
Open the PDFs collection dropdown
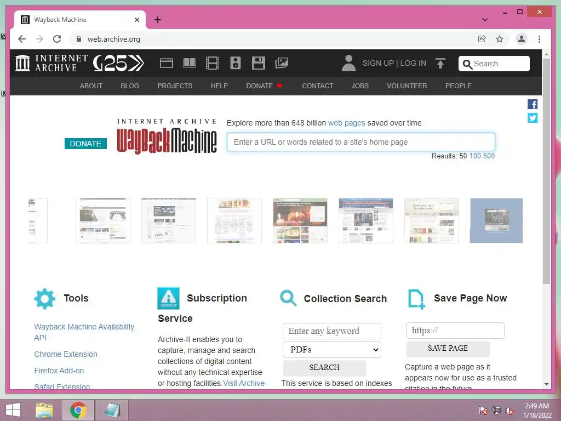(x=331, y=350)
